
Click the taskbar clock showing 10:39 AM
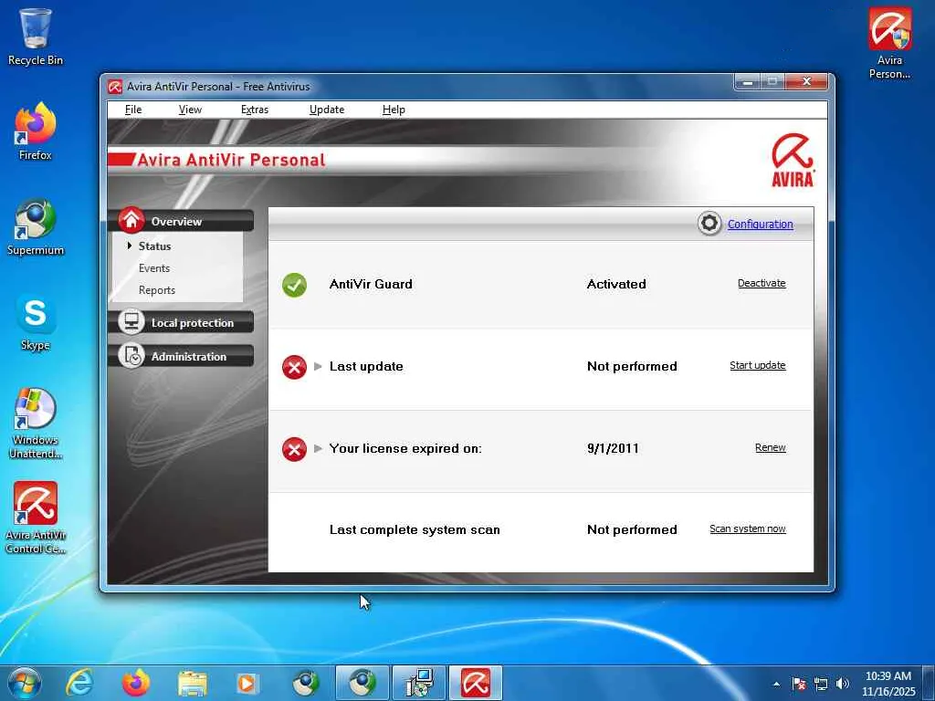click(x=888, y=684)
